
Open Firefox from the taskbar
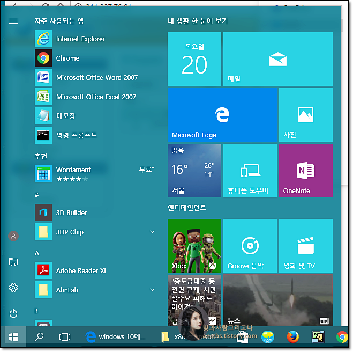[292, 337]
